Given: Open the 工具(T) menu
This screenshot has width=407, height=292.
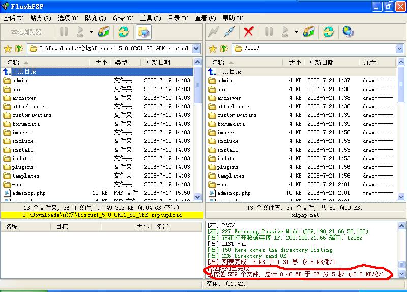Looking at the screenshot, I should coord(151,18).
